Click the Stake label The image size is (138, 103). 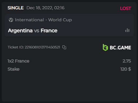(x=14, y=69)
